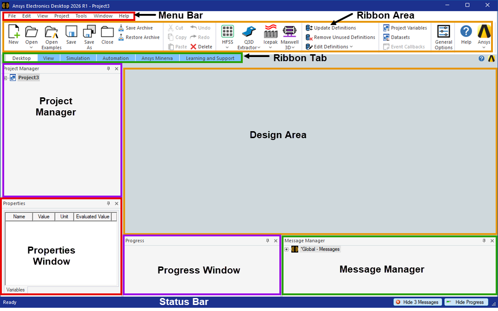Open the Ansys dropdown arrow in ribbon
Viewport: 498px width, 311px height.
pos(484,48)
